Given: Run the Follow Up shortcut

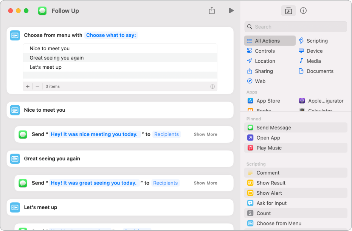Looking at the screenshot, I should tap(231, 11).
